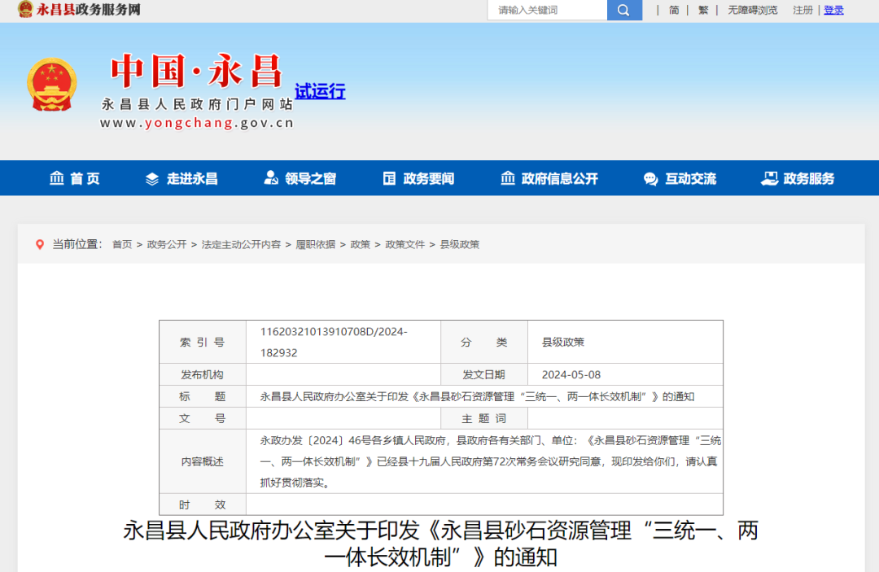This screenshot has width=879, height=572.
Task: Switch to Simplified Chinese via 简
Action: coord(674,10)
